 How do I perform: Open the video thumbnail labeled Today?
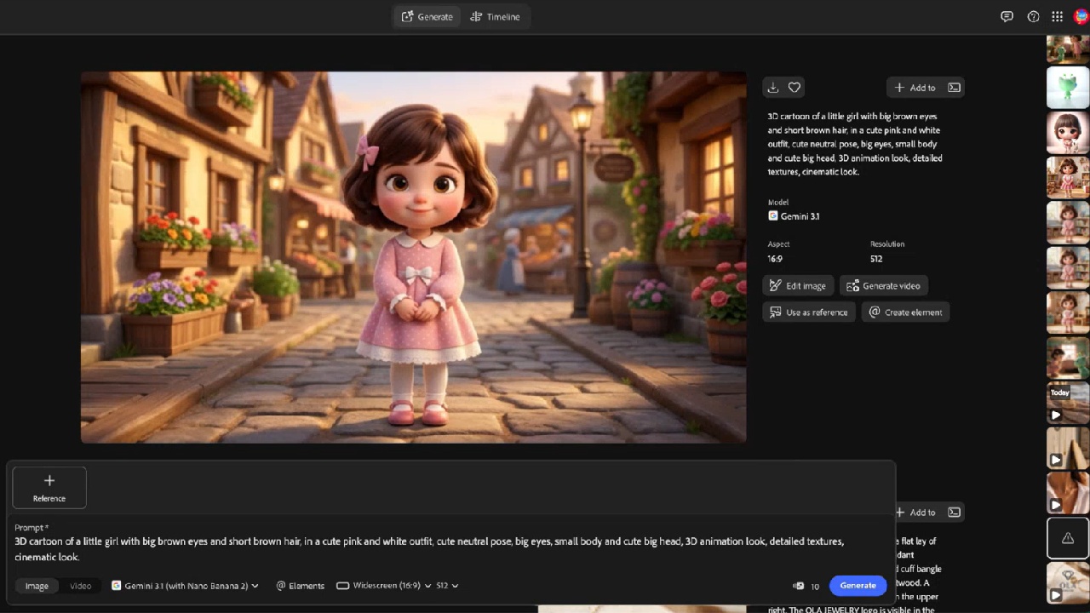point(1068,403)
